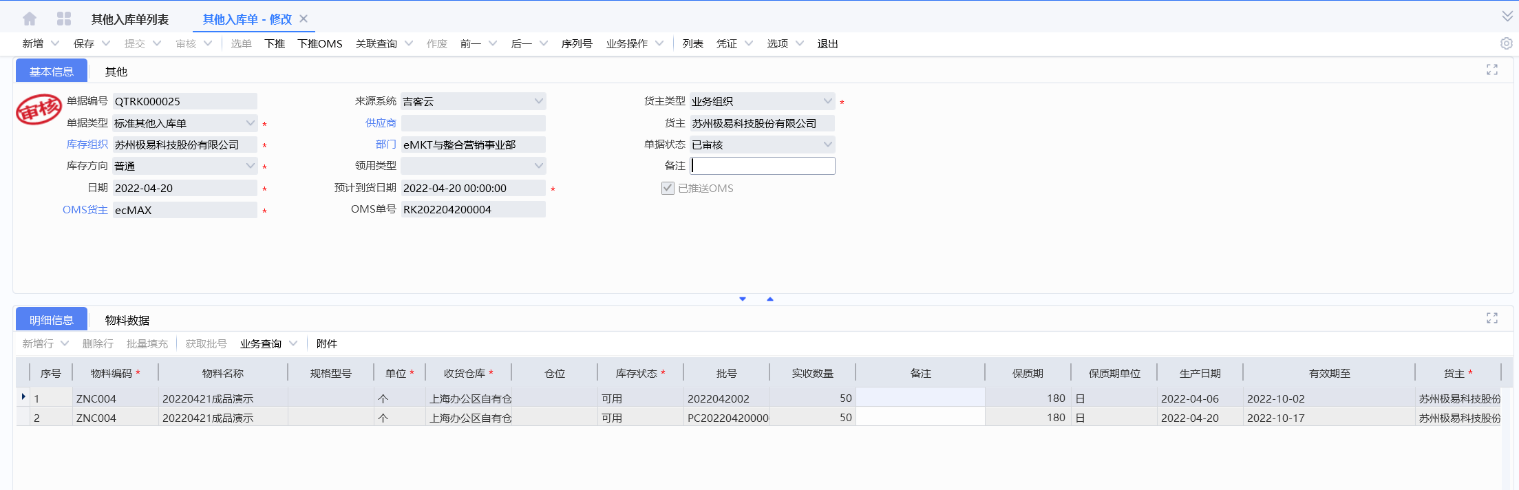1519x490 pixels.
Task: Click 退出 toolbar button
Action: pyautogui.click(x=828, y=43)
